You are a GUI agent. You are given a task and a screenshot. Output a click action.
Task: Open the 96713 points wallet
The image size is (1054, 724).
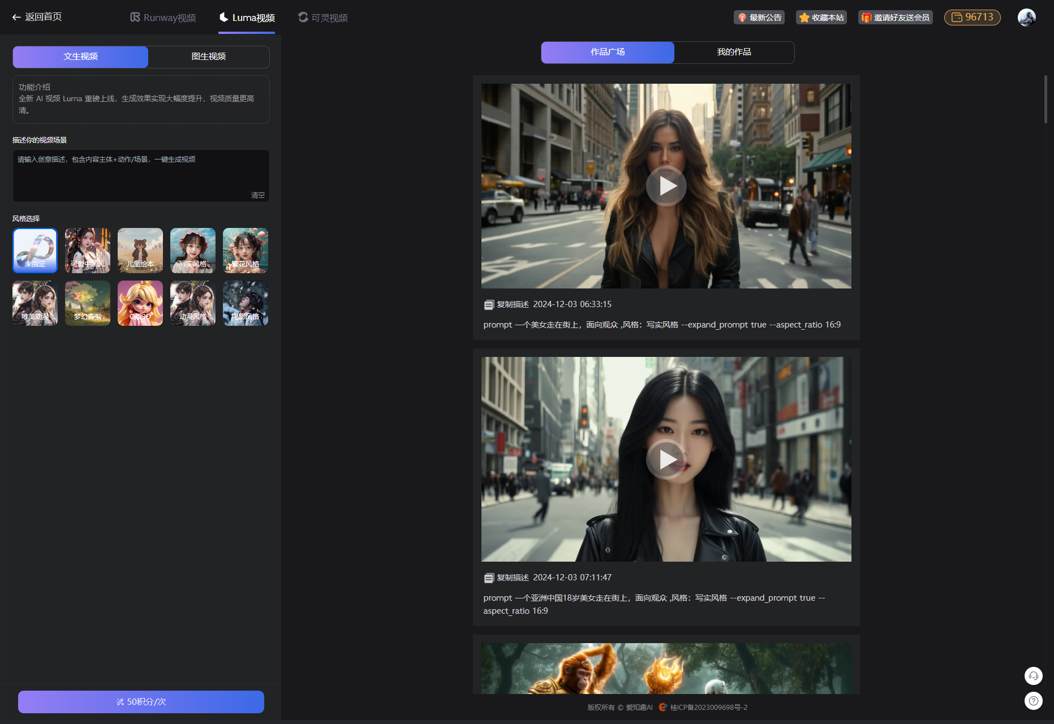click(x=973, y=18)
